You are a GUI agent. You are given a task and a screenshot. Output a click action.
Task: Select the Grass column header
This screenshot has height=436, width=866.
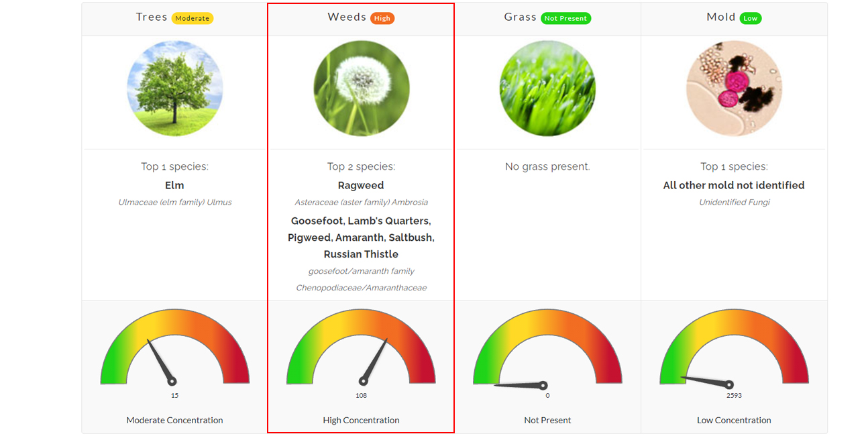[x=520, y=17]
